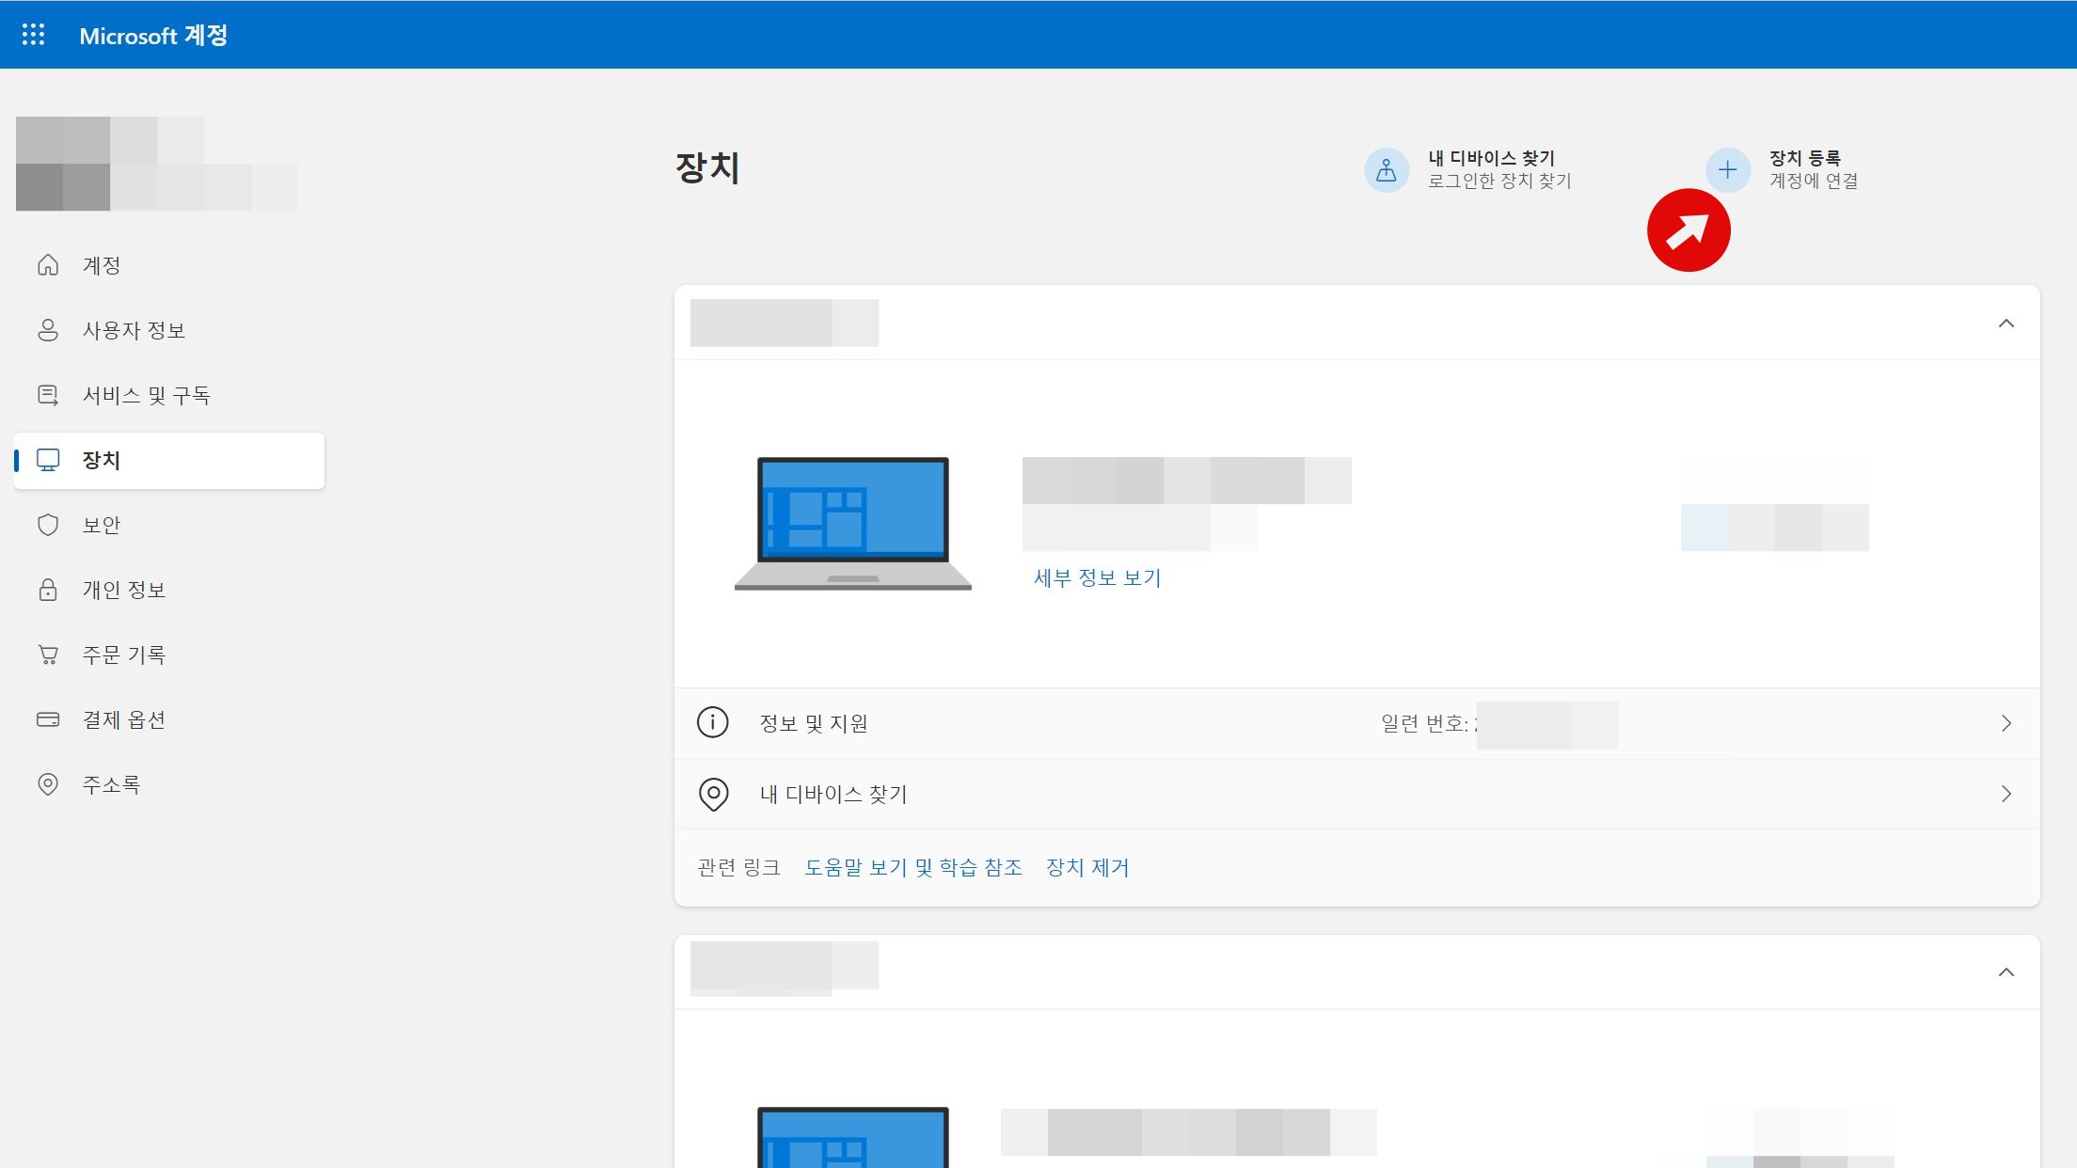The width and height of the screenshot is (2077, 1168).
Task: Collapse the second device card chevron
Action: pyautogui.click(x=2006, y=972)
